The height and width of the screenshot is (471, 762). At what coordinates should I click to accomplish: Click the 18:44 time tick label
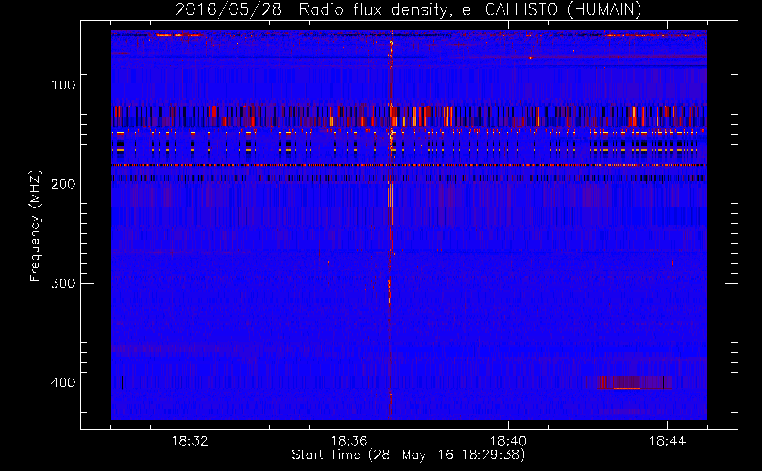(667, 441)
